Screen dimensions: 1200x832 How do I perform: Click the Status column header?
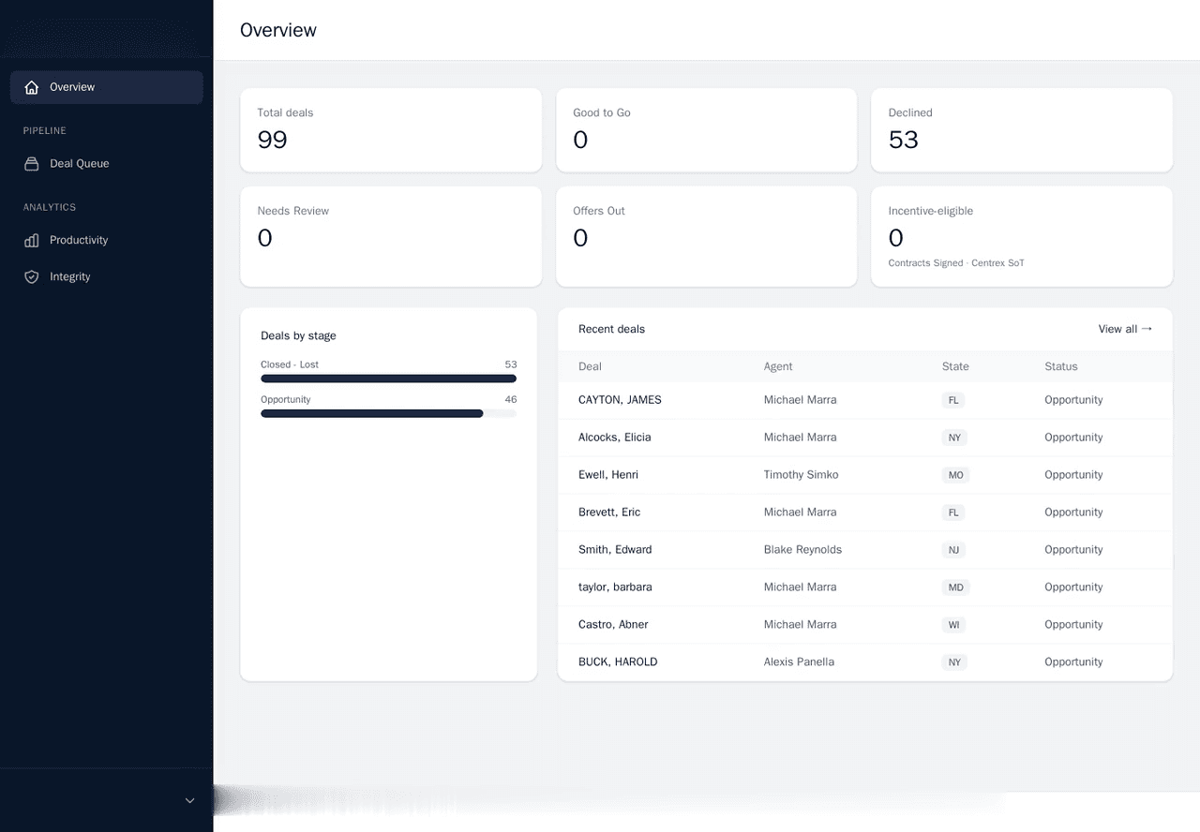pyautogui.click(x=1061, y=366)
